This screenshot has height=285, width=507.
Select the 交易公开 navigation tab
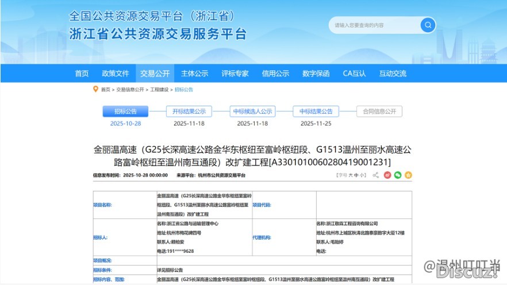(x=155, y=74)
